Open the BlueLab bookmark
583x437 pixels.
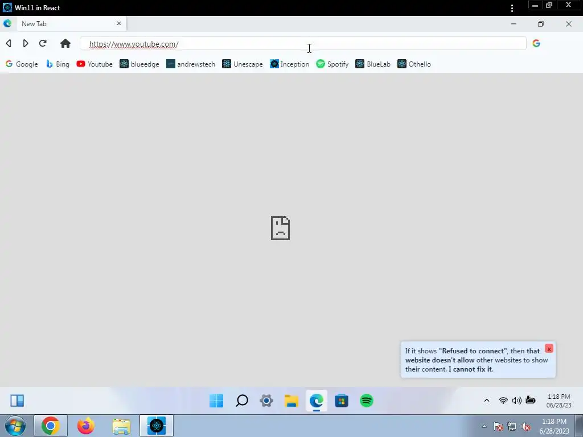(373, 64)
